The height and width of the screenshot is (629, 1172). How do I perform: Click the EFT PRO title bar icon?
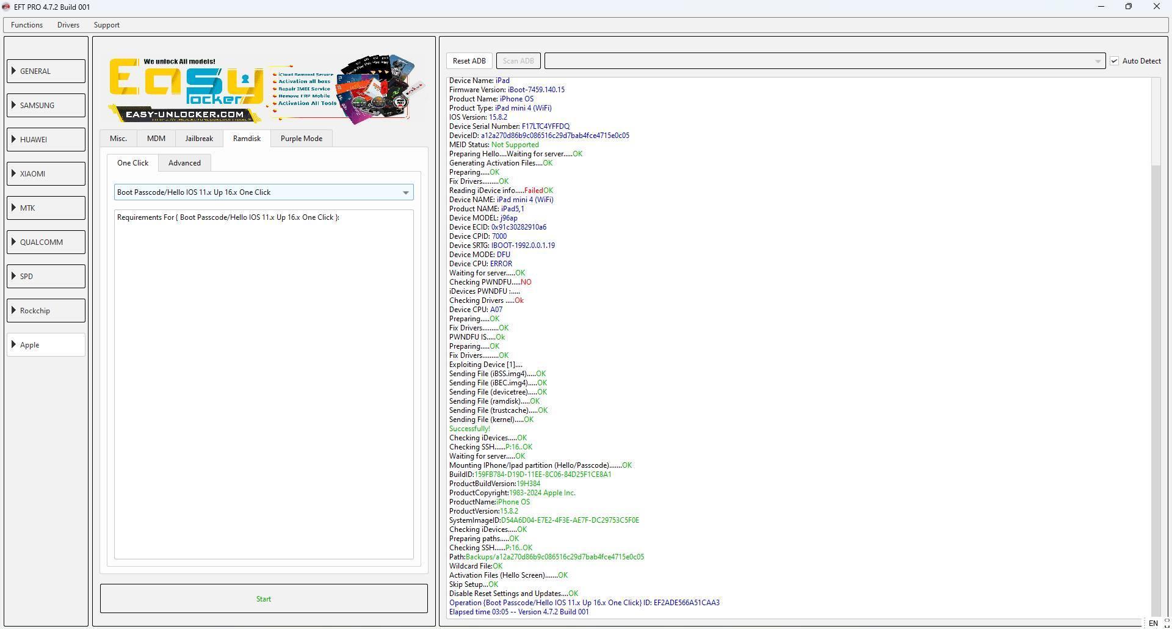pos(6,7)
